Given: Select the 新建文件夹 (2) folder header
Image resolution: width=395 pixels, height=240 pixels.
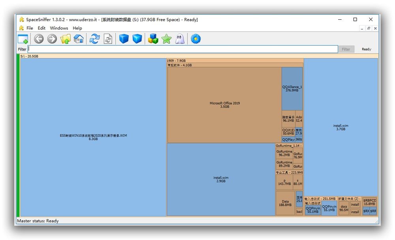Looking at the screenshot, I should pyautogui.click(x=349, y=199).
